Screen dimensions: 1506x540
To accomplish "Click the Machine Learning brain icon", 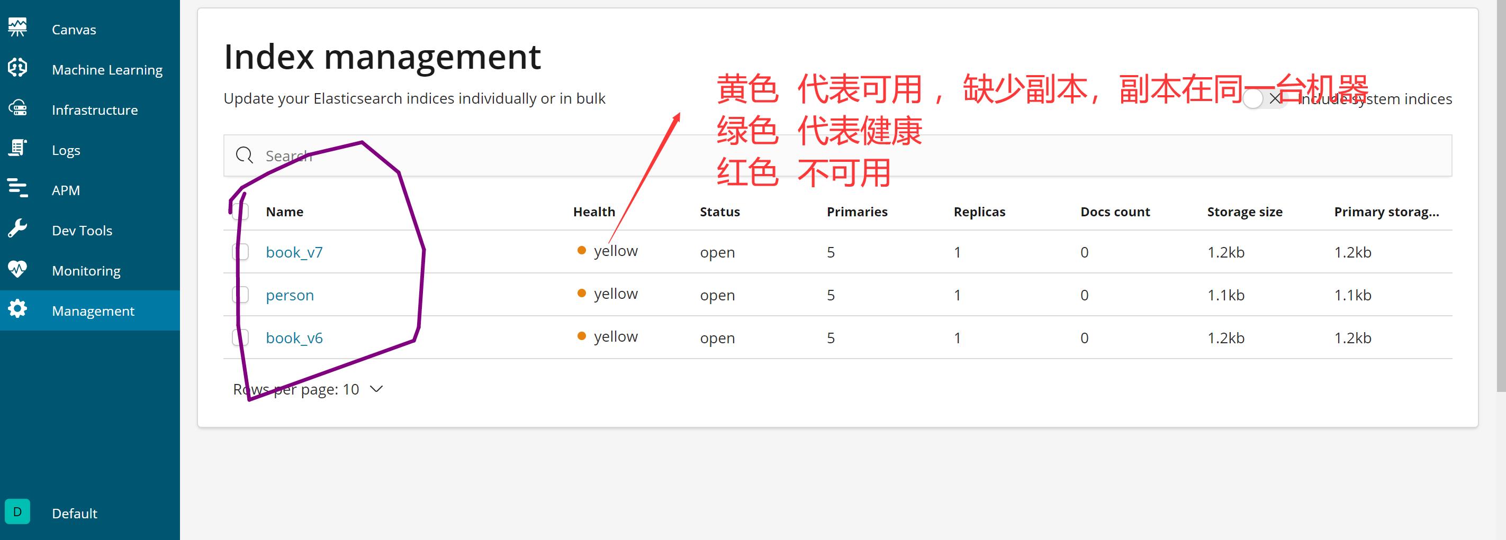I will pyautogui.click(x=17, y=68).
